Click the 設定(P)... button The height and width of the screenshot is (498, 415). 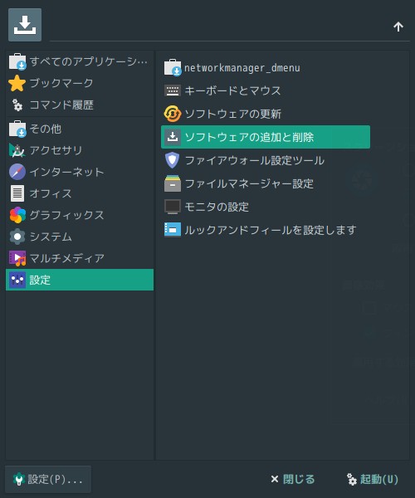click(48, 479)
